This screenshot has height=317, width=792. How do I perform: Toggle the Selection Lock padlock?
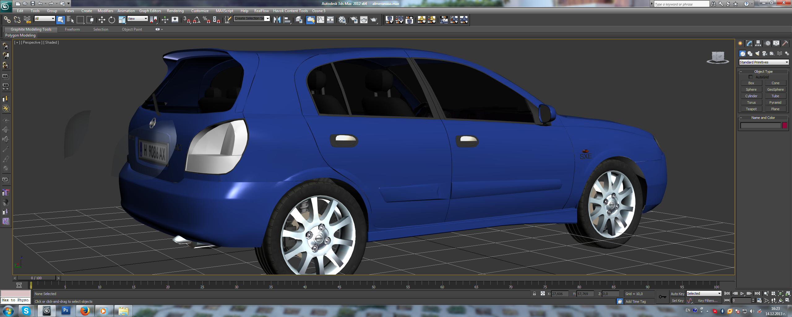click(534, 294)
